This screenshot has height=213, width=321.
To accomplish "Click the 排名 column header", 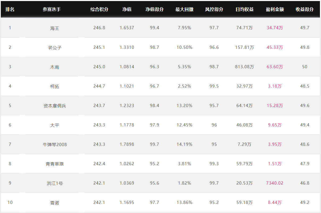I will point(10,9).
